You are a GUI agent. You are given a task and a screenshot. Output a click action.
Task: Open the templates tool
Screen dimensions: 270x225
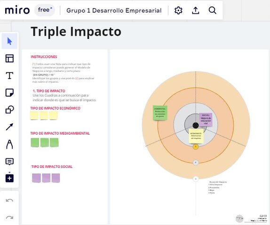[9, 58]
